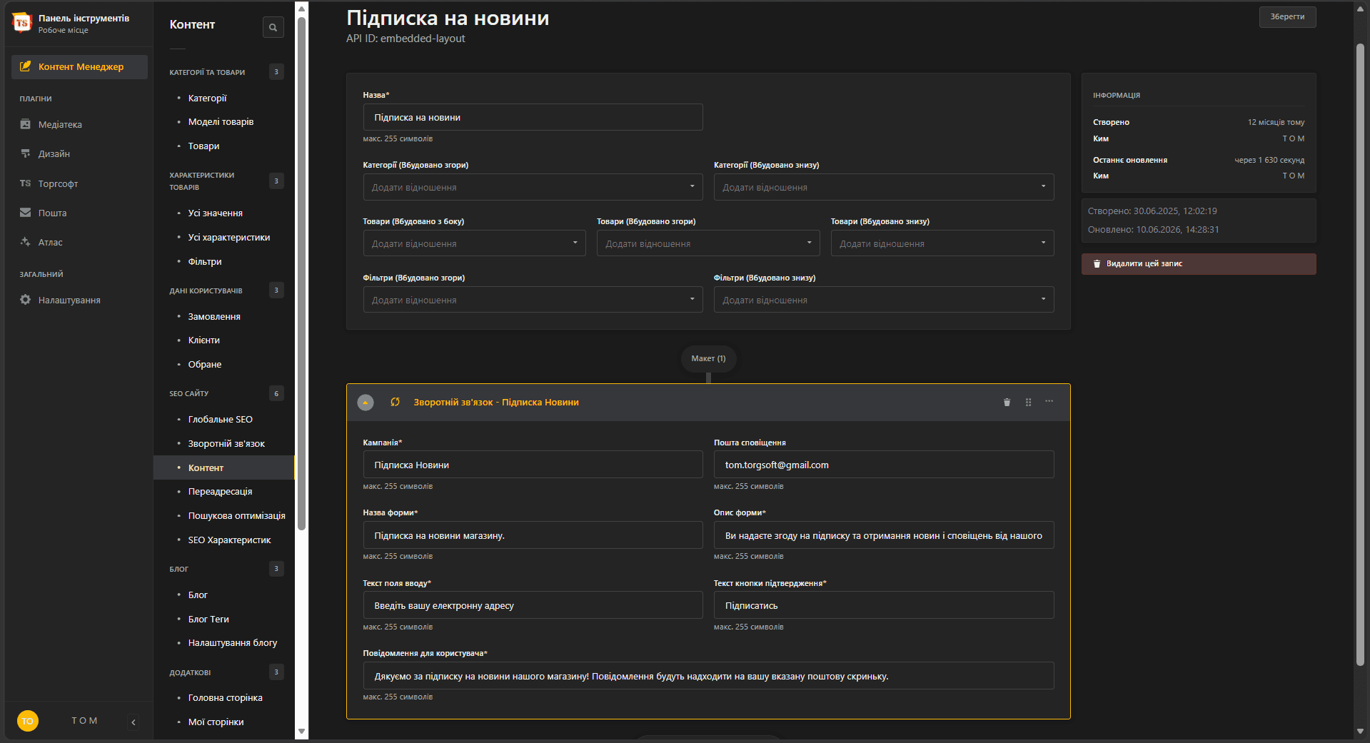Click the Текст поля вводу field
Image resolution: width=1370 pixels, height=743 pixels.
[533, 605]
